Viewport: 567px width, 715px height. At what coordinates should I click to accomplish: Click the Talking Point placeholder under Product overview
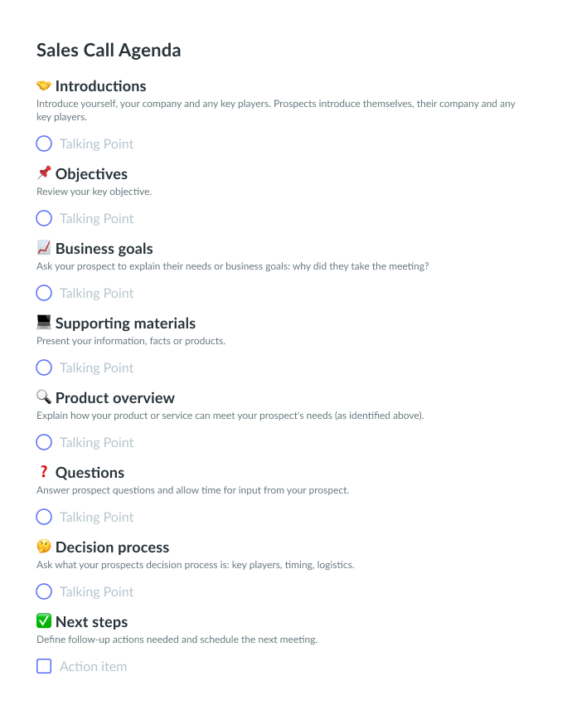coord(97,442)
